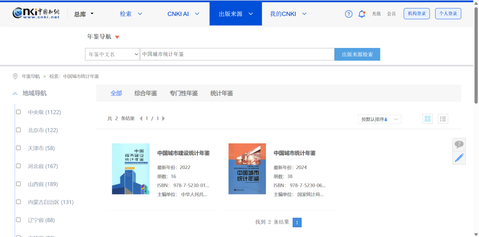This screenshot has height=237, width=479.
Task: Check the 中央级 region checkbox
Action: coord(19,112)
